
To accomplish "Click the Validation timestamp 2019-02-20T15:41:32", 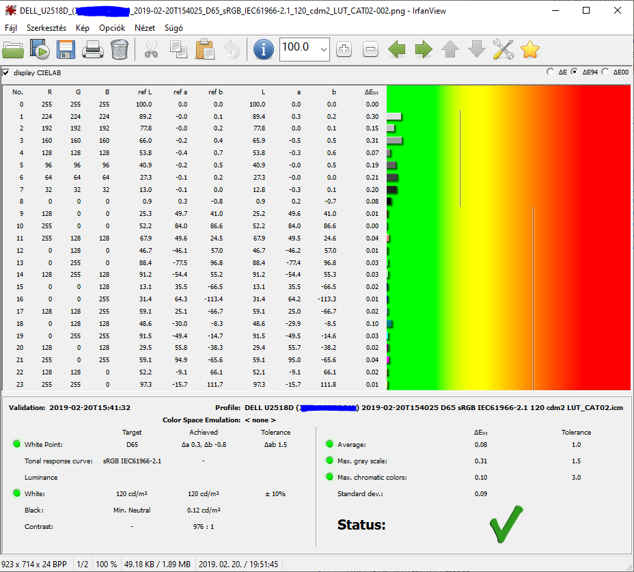I will (x=89, y=408).
